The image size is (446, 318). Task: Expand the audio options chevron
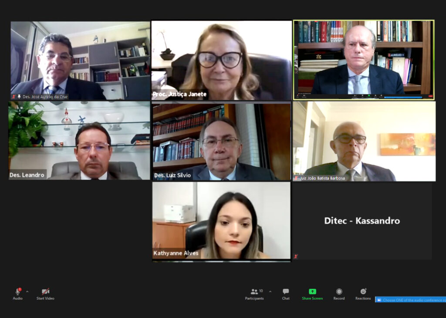click(27, 291)
